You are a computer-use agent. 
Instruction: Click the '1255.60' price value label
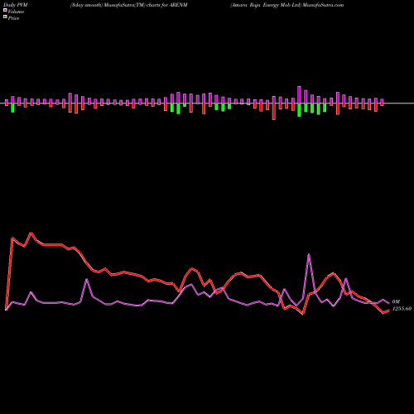402,309
